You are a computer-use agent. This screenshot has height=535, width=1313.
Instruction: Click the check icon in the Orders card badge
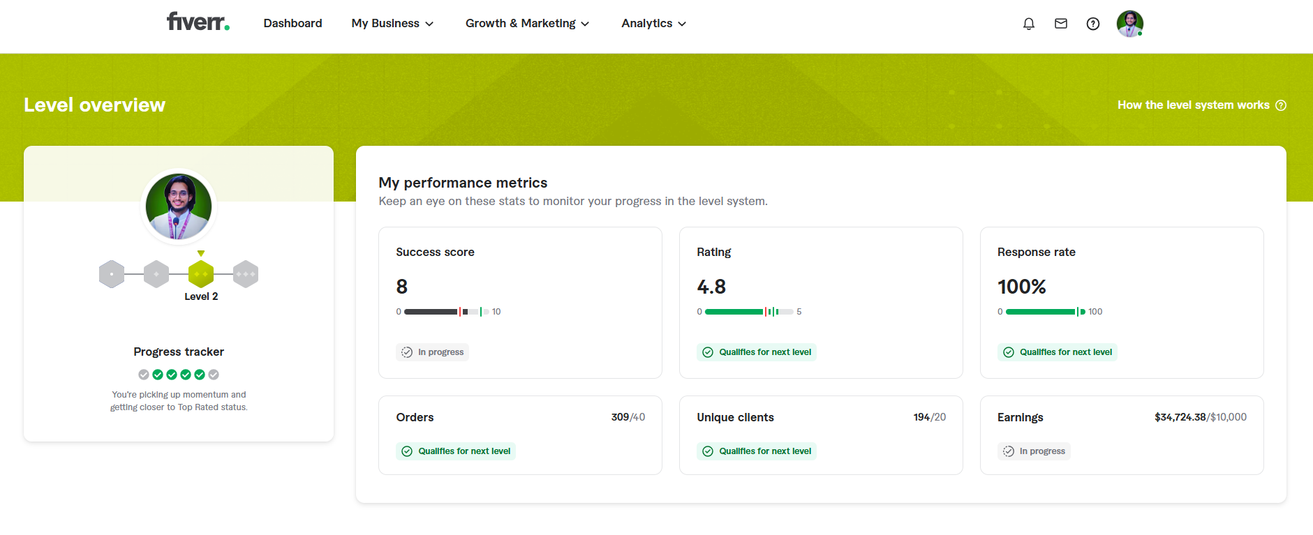coord(407,451)
